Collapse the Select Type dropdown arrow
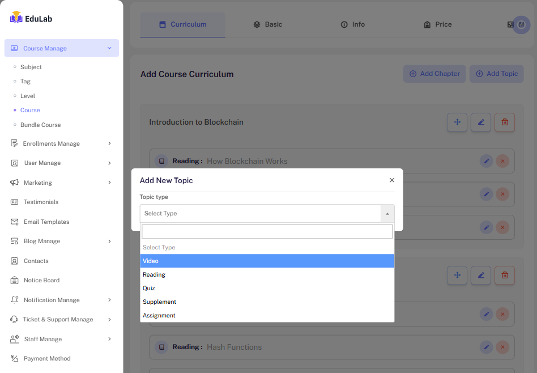 [x=387, y=214]
